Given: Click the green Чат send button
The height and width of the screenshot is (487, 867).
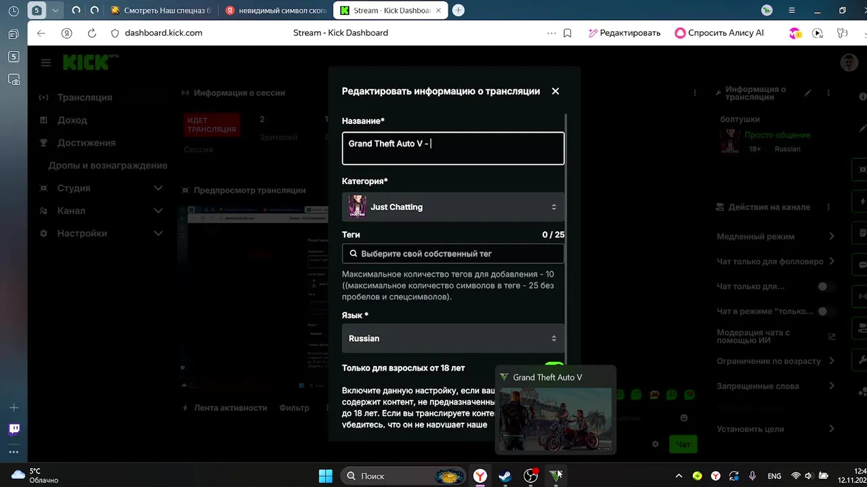Looking at the screenshot, I should (683, 444).
